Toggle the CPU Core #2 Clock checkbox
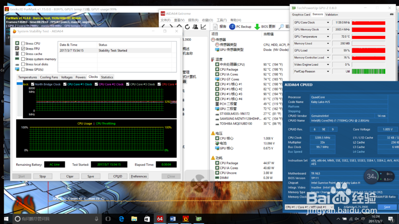This screenshot has width=399, height=224. [96, 84]
